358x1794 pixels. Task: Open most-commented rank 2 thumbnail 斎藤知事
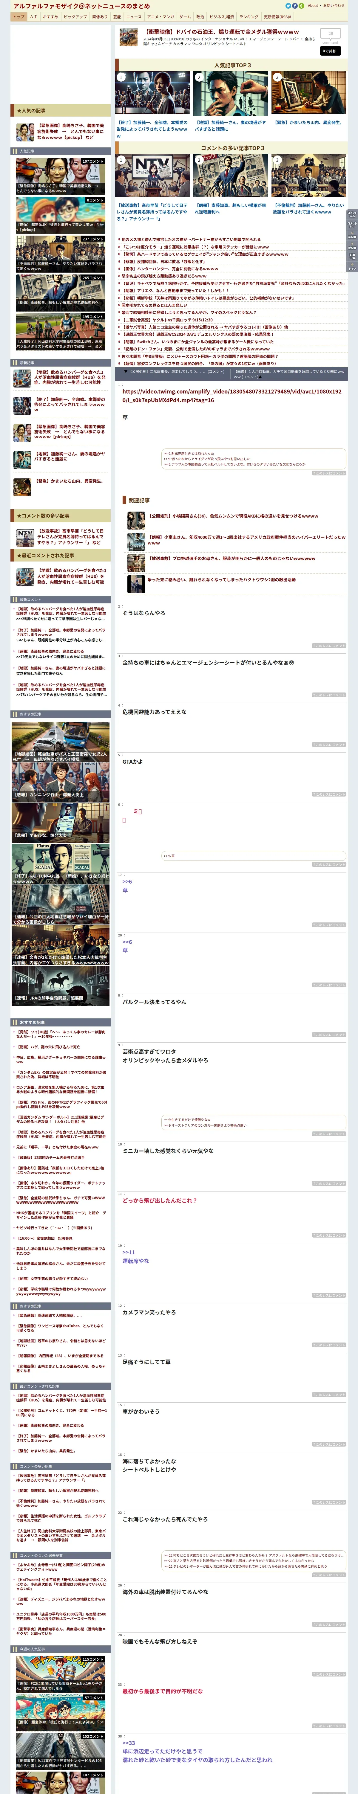tap(230, 176)
